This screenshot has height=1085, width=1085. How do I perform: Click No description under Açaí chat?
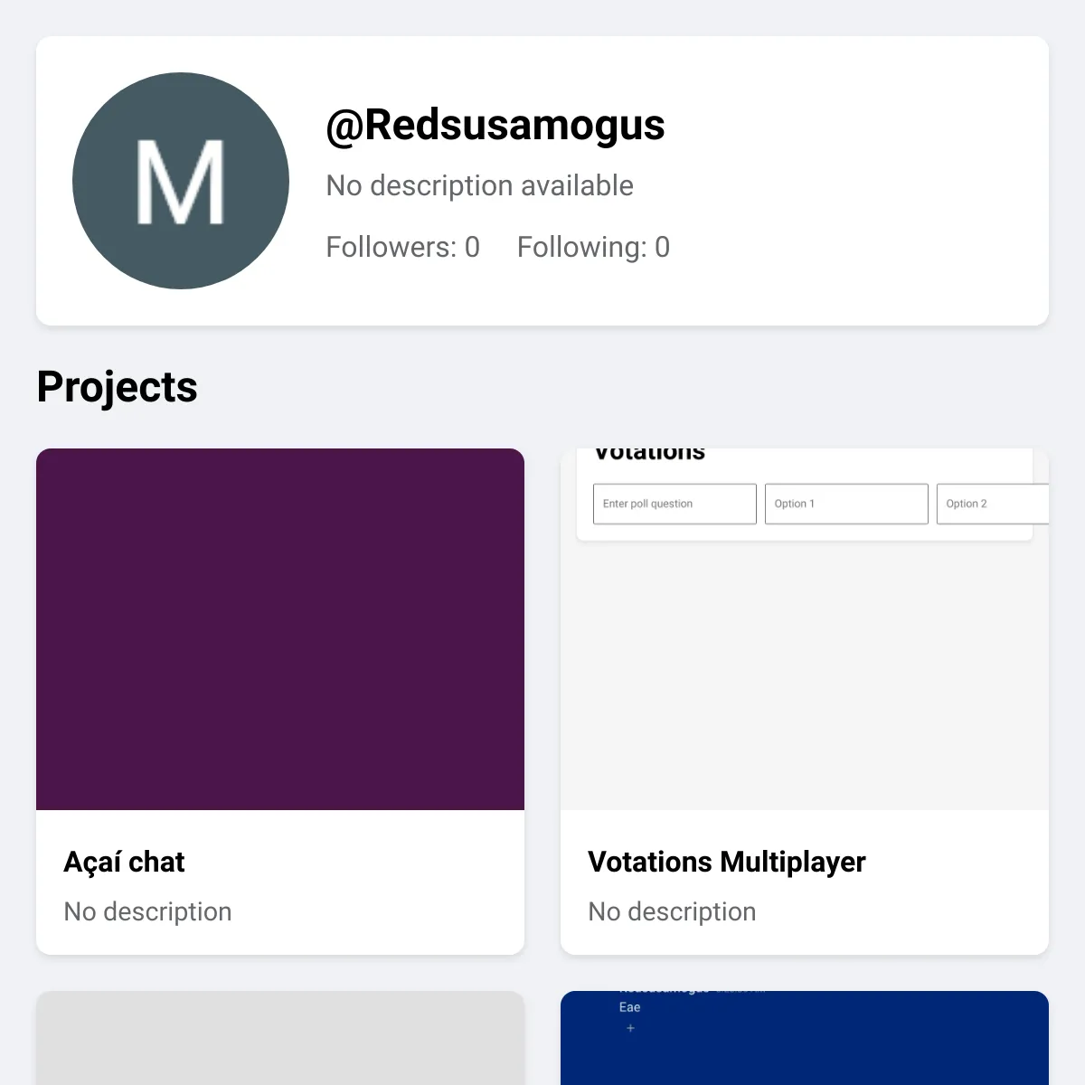click(147, 911)
